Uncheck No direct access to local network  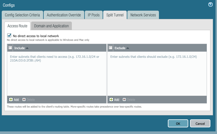9,35
